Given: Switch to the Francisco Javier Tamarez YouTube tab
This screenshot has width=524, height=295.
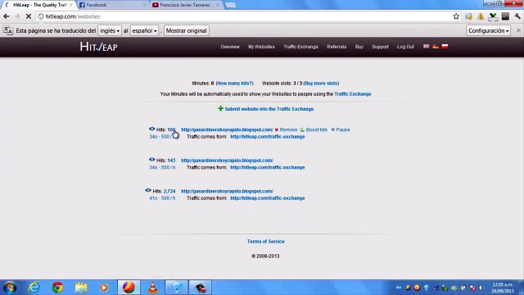Looking at the screenshot, I should pyautogui.click(x=185, y=5).
